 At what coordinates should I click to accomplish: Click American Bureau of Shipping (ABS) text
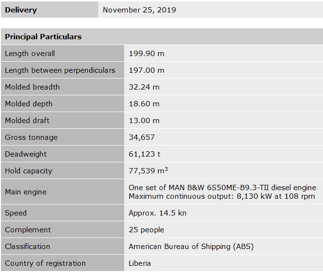(191, 247)
